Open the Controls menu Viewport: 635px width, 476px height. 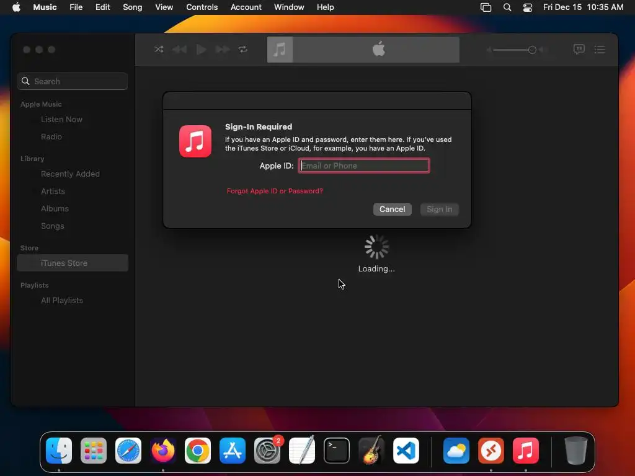(x=202, y=7)
